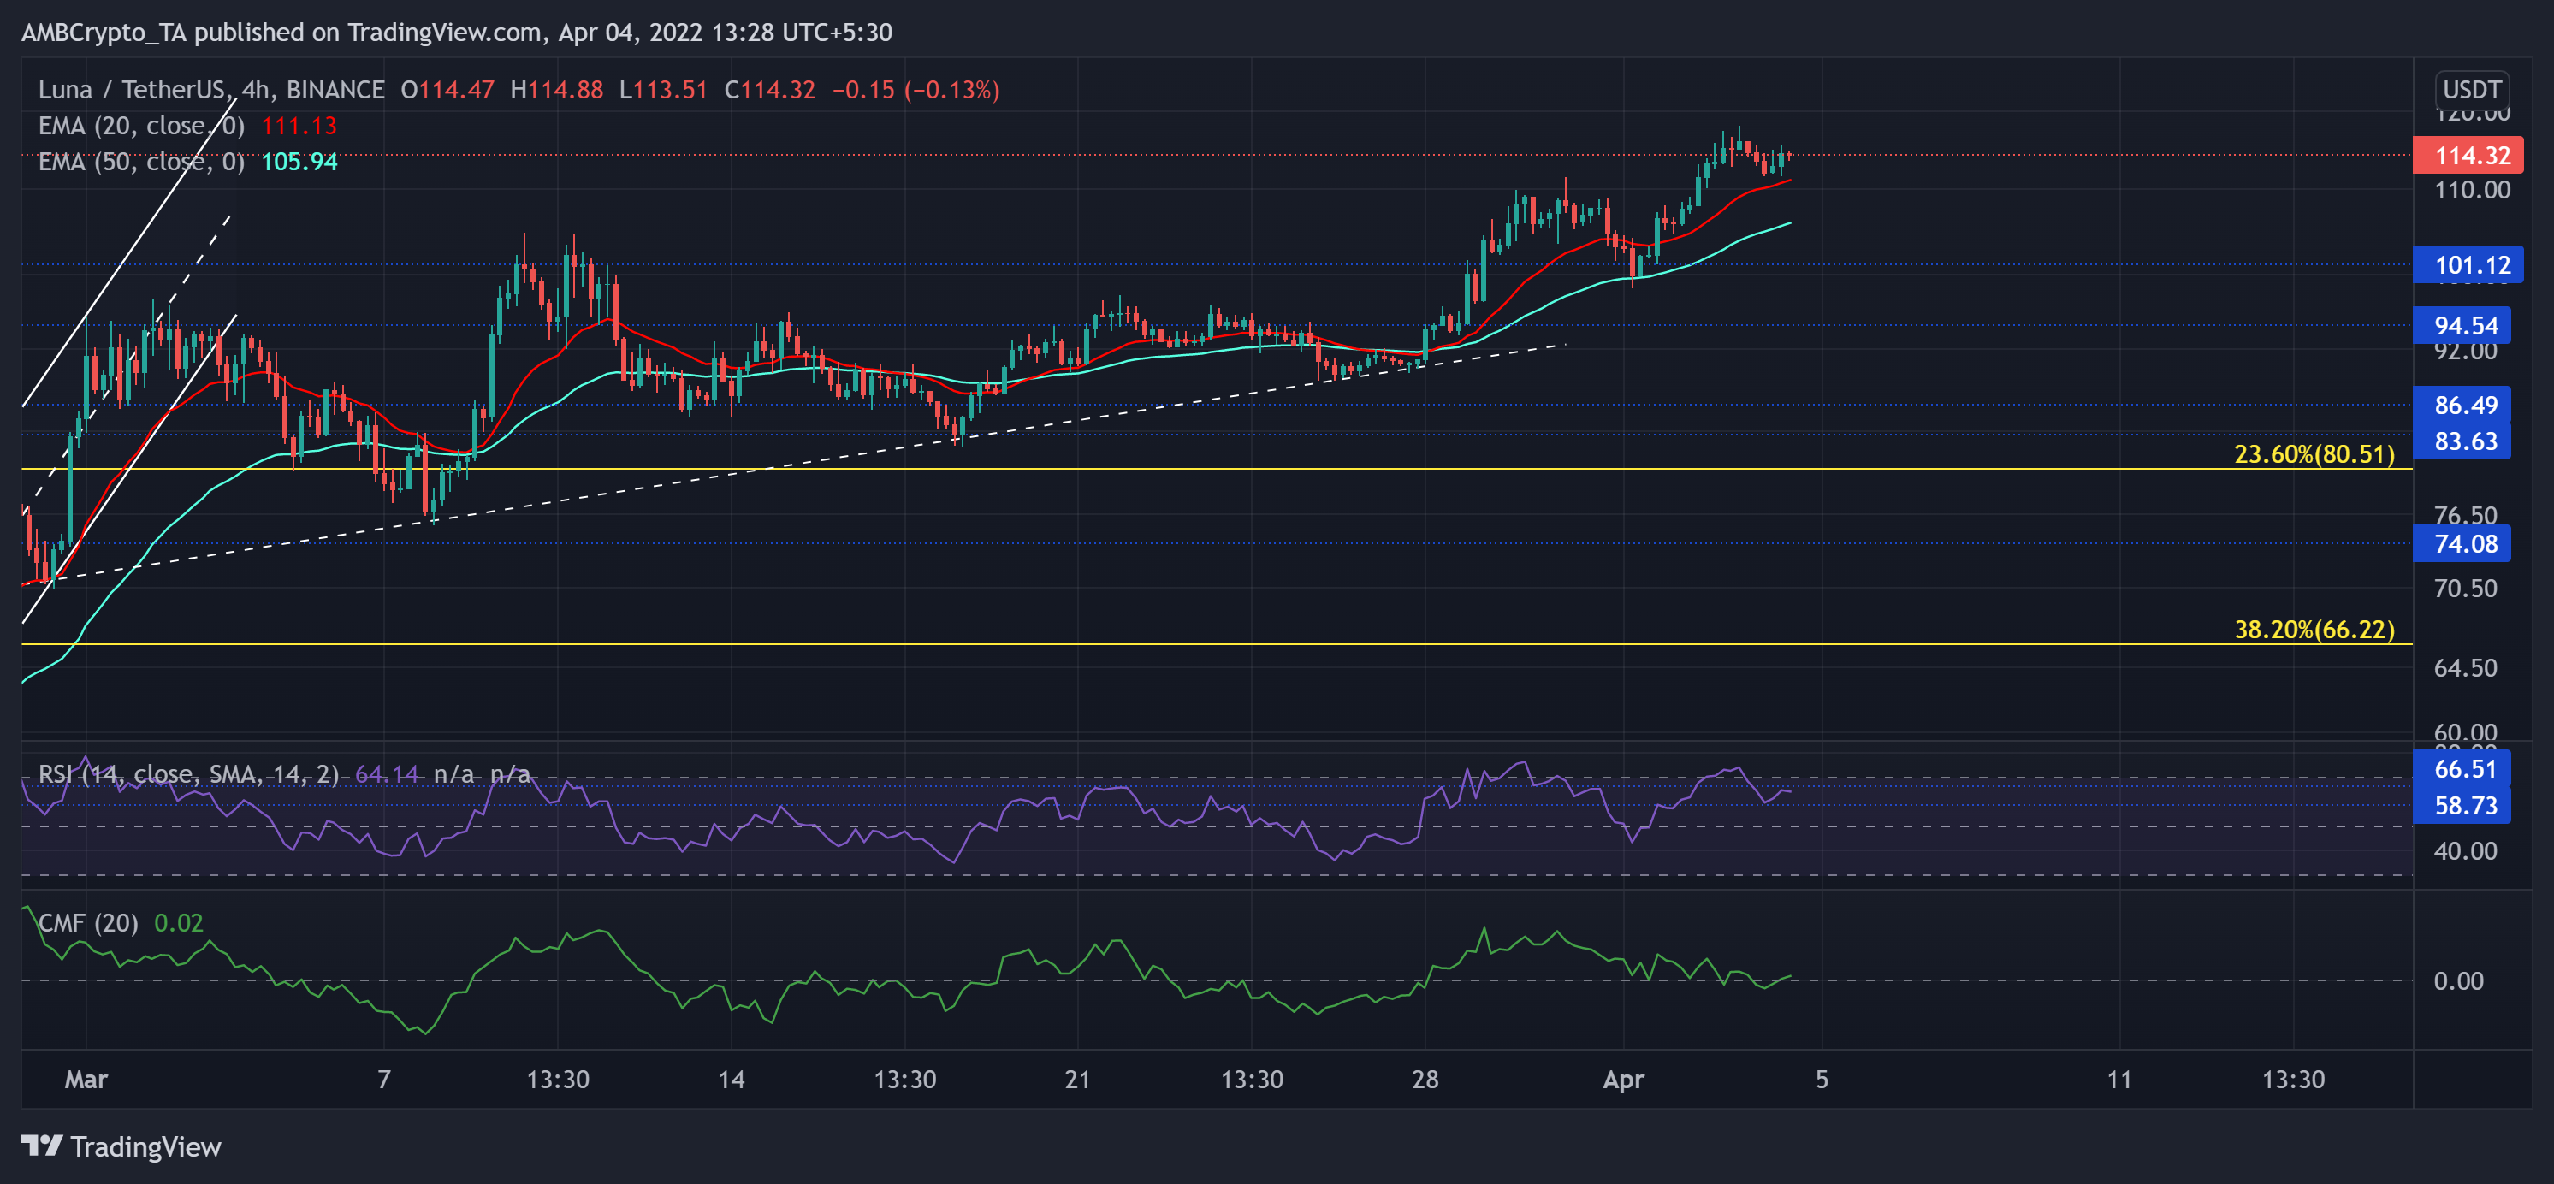Click the Luna / TetherUS symbol title
The image size is (2554, 1184).
[x=133, y=89]
